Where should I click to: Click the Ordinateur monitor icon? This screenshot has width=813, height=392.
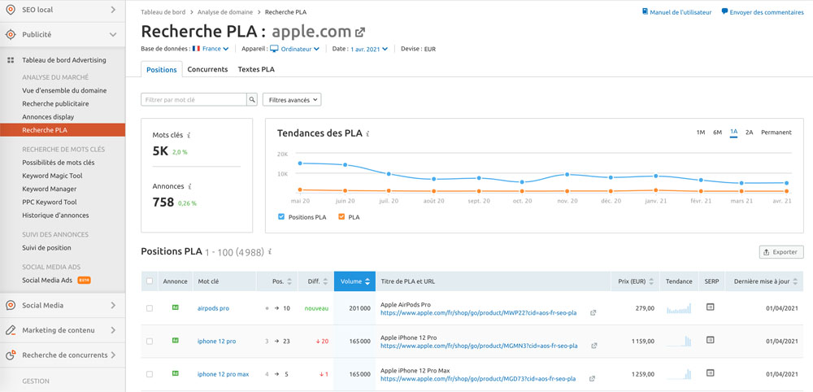(x=274, y=49)
